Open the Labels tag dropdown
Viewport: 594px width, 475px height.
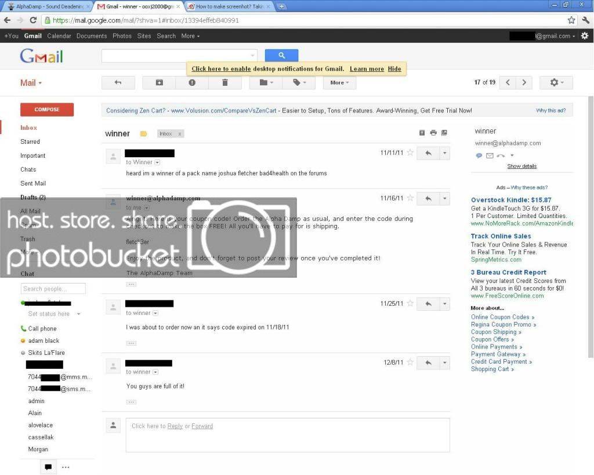[x=299, y=82]
